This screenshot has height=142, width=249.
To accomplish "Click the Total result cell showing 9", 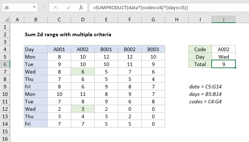I will pos(223,64).
